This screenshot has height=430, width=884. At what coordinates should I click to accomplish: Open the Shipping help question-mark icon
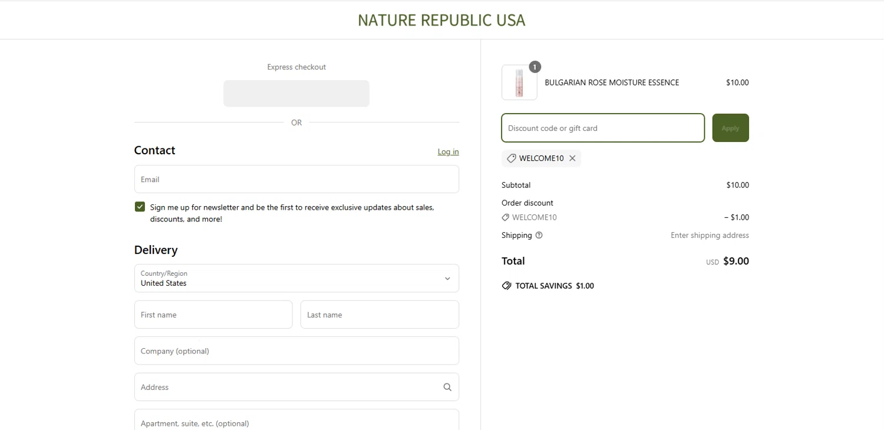coord(539,235)
